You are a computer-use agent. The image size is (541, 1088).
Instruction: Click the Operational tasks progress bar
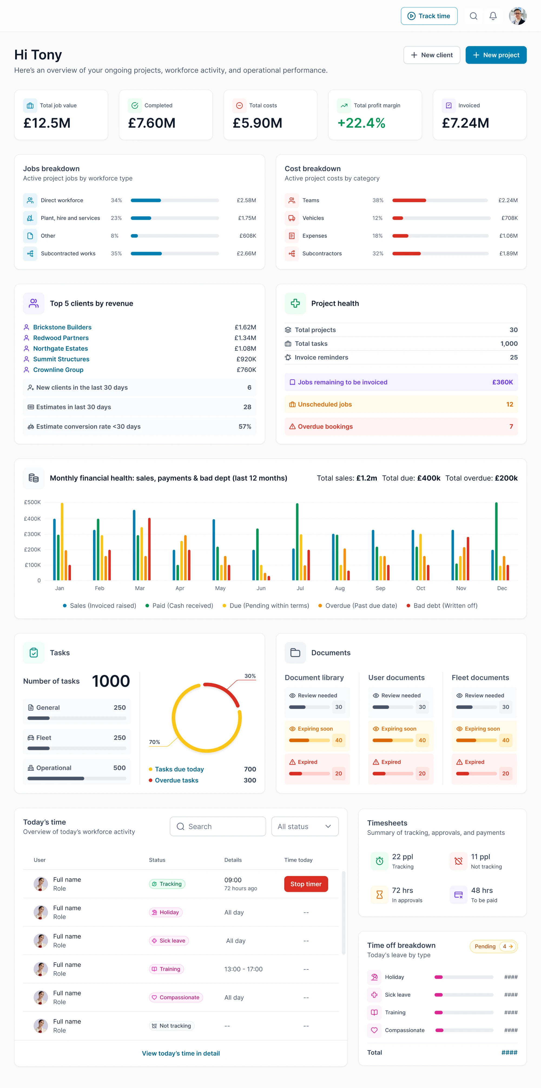pos(77,778)
